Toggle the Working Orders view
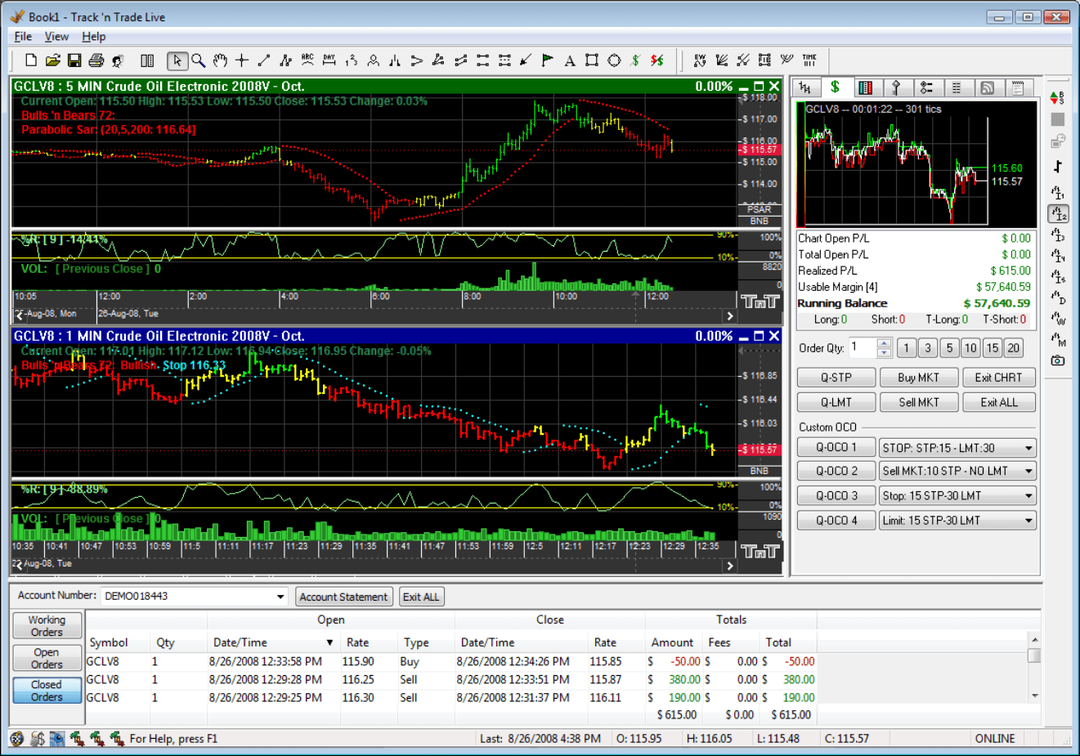The width and height of the screenshot is (1080, 756). [47, 626]
